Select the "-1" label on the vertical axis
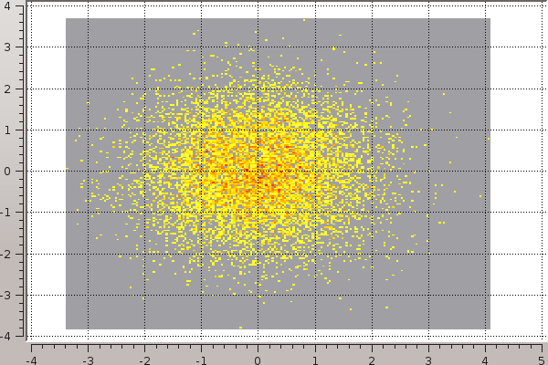 pos(7,213)
